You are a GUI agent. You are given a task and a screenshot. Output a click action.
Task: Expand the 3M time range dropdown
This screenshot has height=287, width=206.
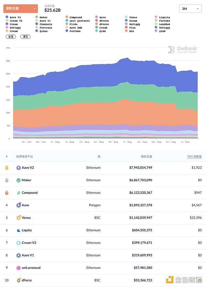point(190,9)
